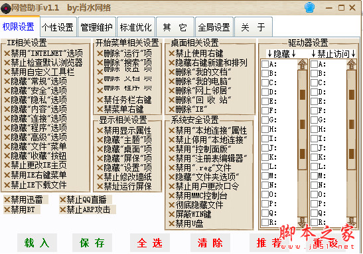Click the blue shirt skin icon in title bar
The height and width of the screenshot is (254, 363).
(x=309, y=7)
